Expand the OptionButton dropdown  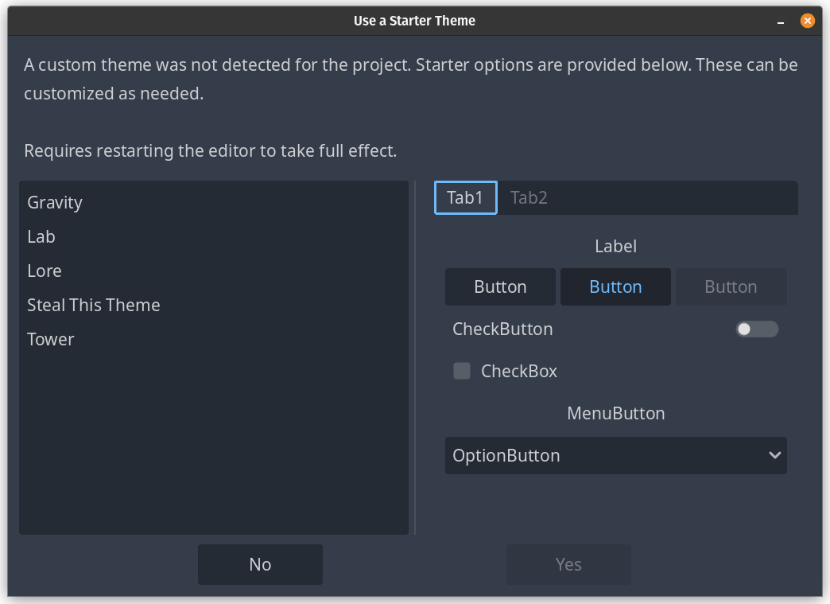click(x=615, y=455)
